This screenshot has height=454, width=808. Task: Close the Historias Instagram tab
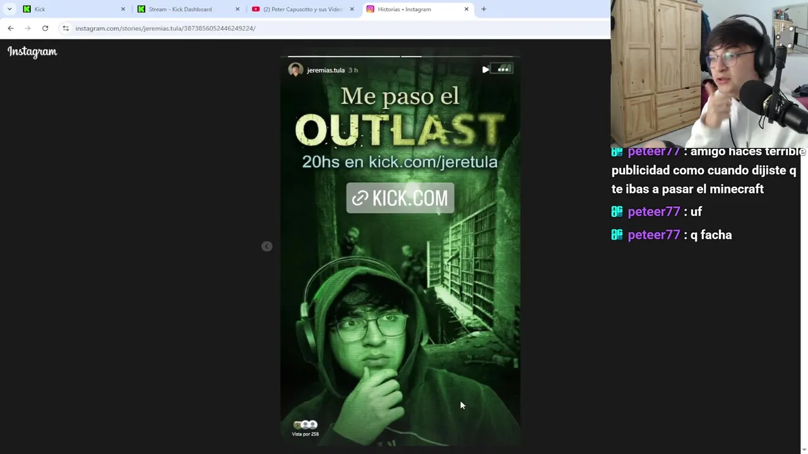click(466, 9)
